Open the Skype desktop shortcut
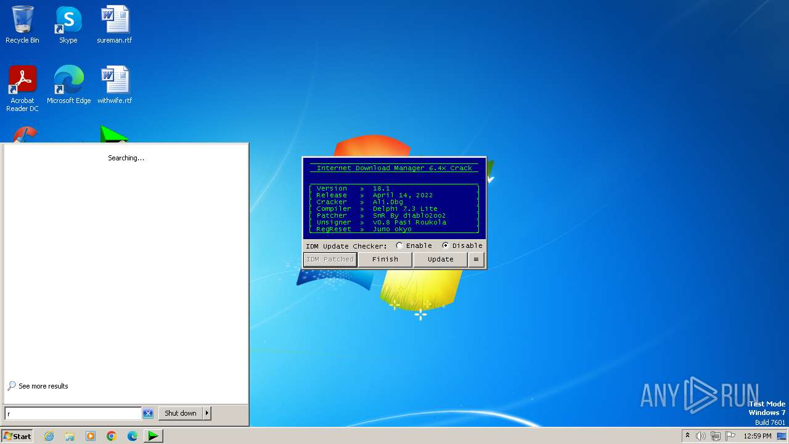The height and width of the screenshot is (444, 789). click(x=68, y=25)
